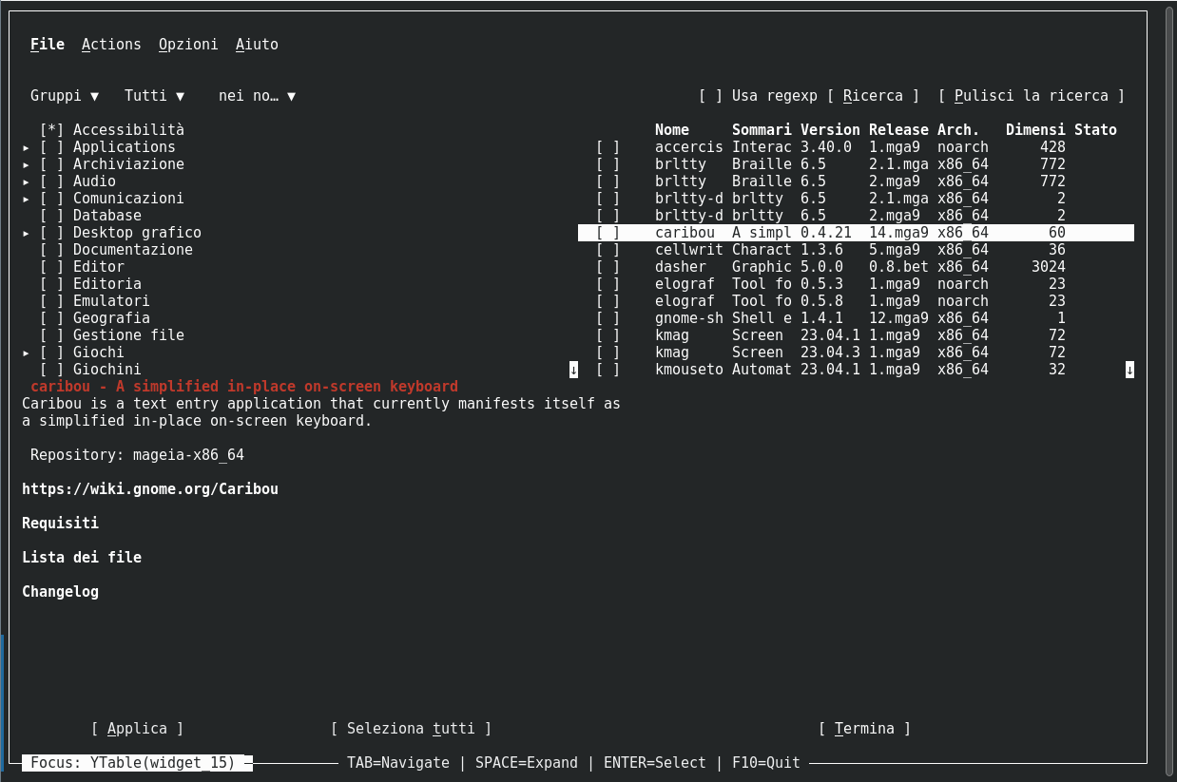Enable the Usa regexp checkbox
1177x782 pixels.
click(x=711, y=96)
